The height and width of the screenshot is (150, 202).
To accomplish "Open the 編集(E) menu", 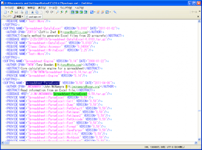I will click(21, 8).
